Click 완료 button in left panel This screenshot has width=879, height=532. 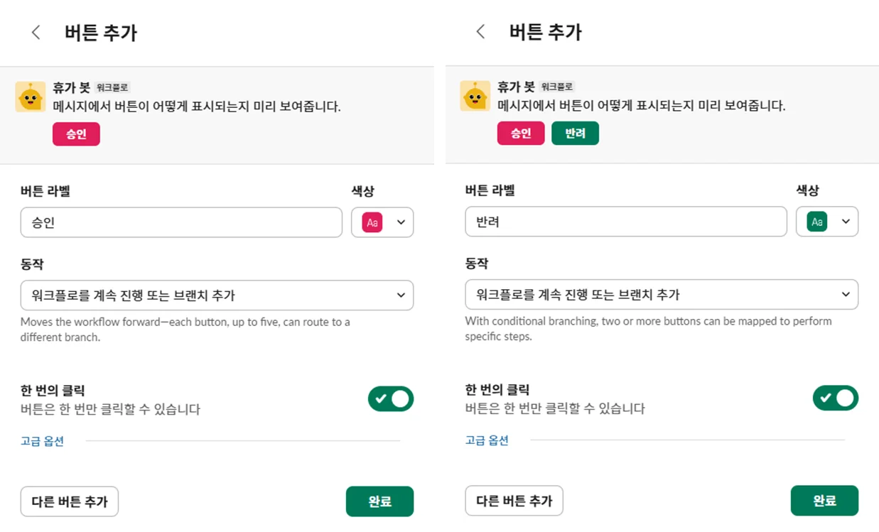[379, 501]
